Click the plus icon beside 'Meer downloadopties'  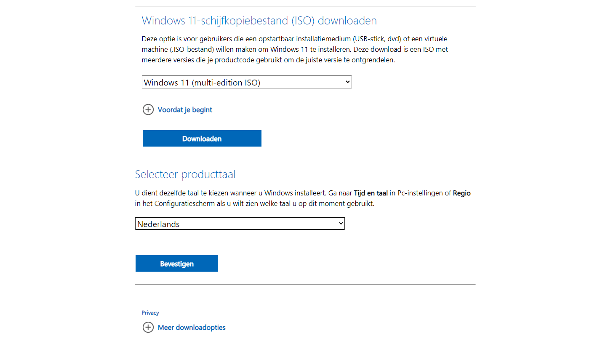click(148, 327)
